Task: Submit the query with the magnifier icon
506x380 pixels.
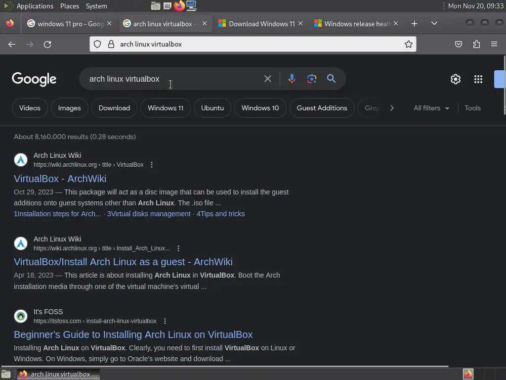Action: click(331, 79)
